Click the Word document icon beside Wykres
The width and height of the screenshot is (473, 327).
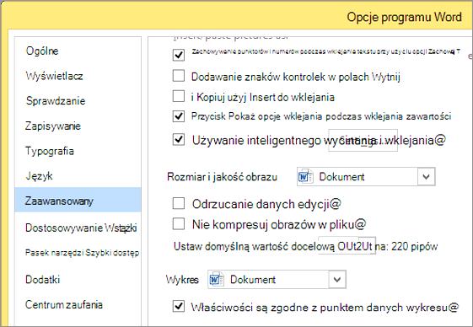click(216, 279)
